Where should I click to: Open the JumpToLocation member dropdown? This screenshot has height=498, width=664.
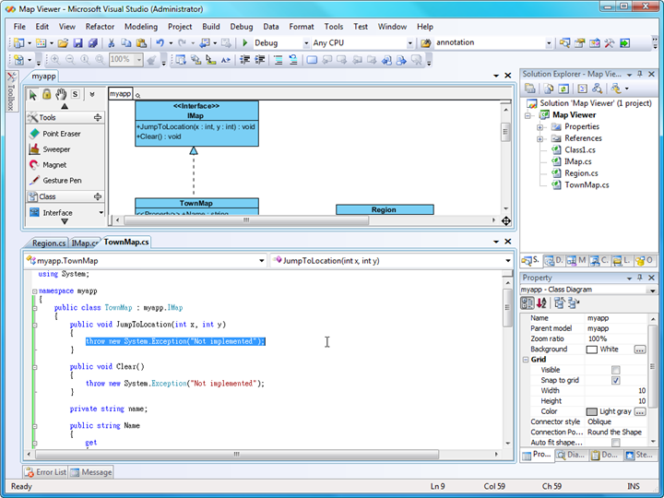click(x=508, y=261)
